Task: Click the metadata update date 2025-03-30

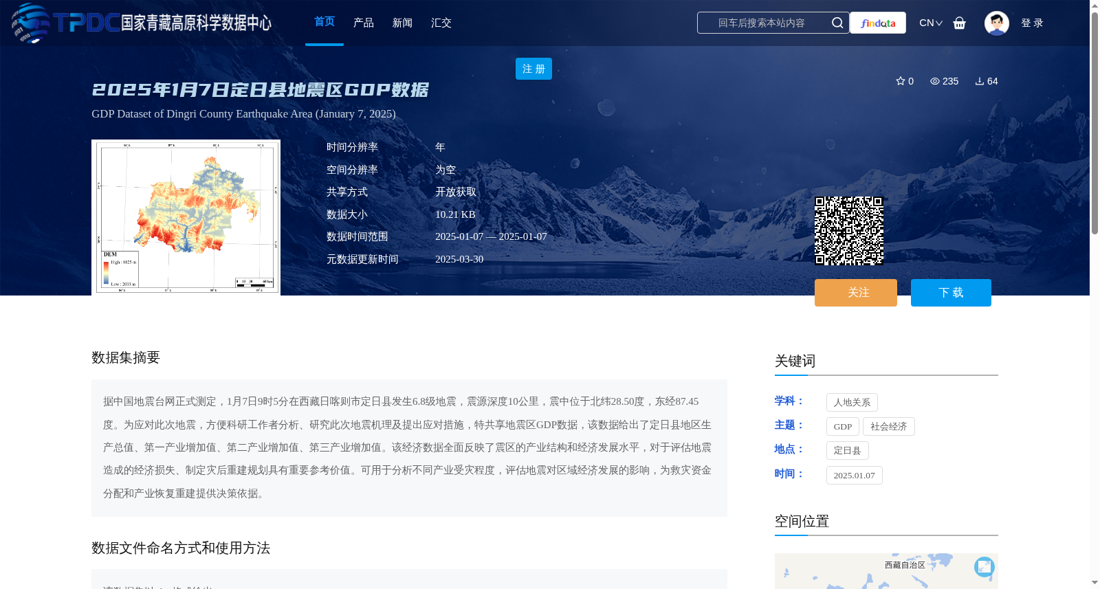Action: tap(459, 259)
